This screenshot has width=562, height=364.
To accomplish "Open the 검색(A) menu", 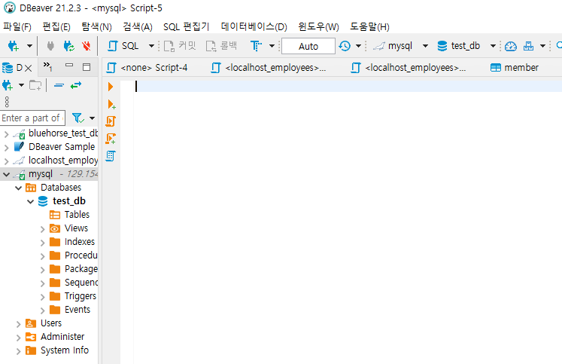I will [x=138, y=27].
